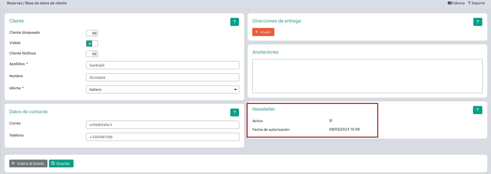Image resolution: width=491 pixels, height=174 pixels.
Task: Select the Teléfono input field
Action: pyautogui.click(x=163, y=137)
